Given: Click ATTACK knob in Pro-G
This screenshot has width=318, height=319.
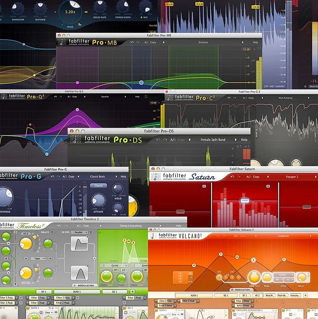Looking at the screenshot, I should pos(99,200).
